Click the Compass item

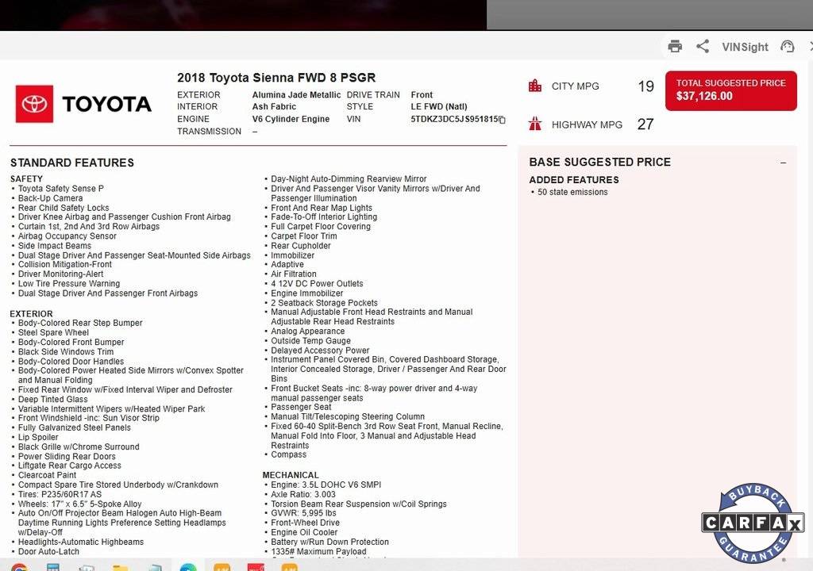[x=288, y=455]
